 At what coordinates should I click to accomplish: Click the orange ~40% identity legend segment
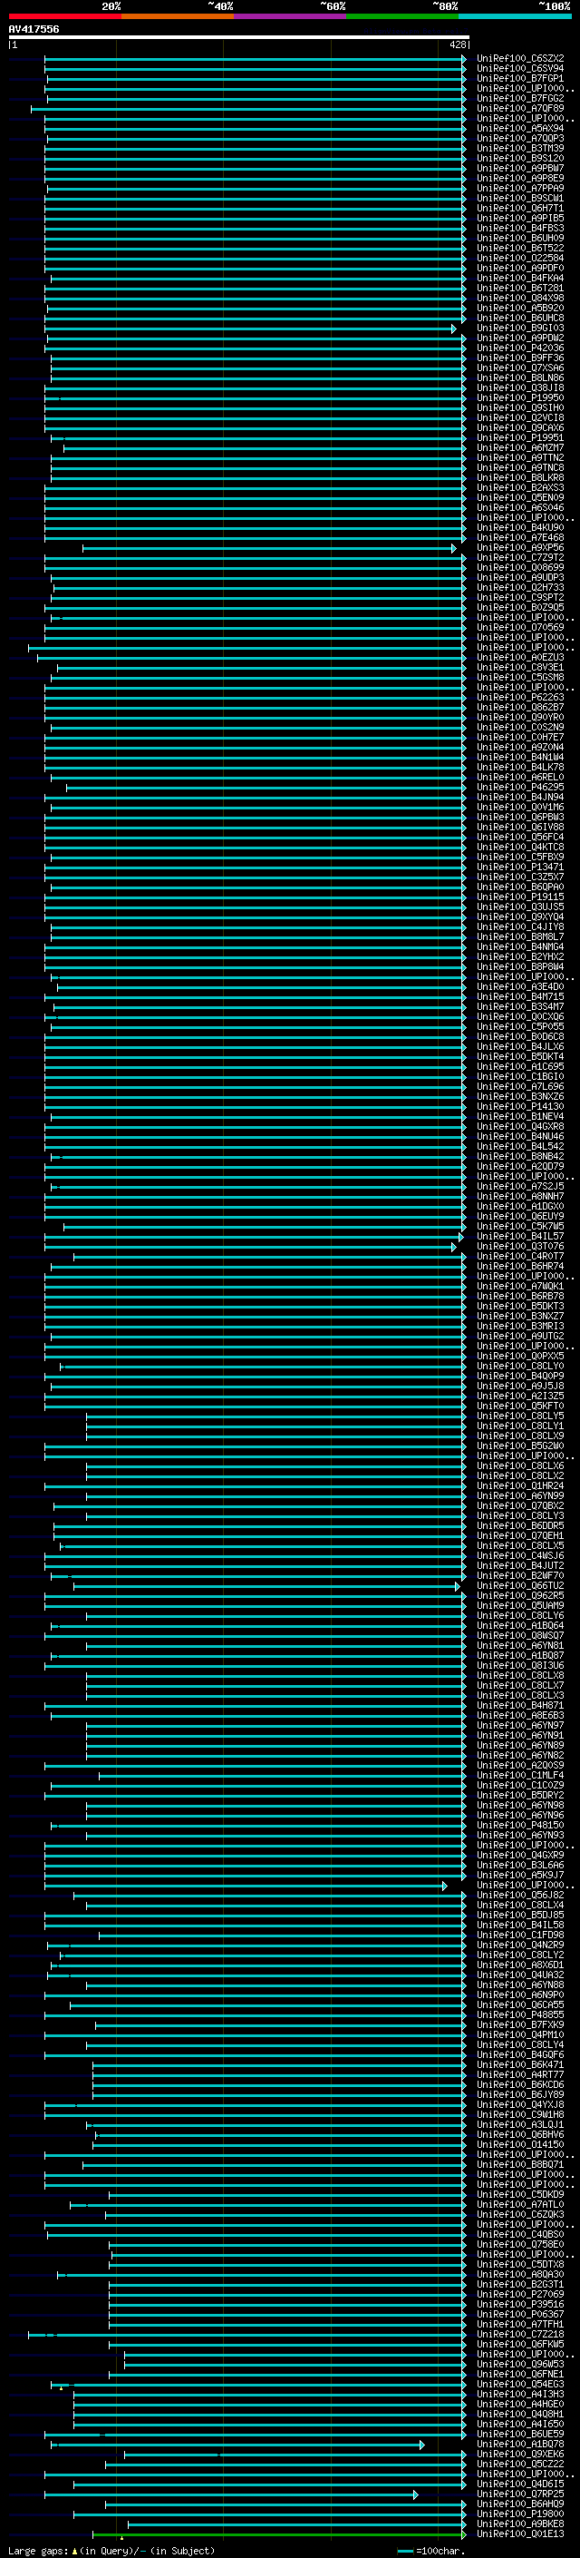click(178, 16)
